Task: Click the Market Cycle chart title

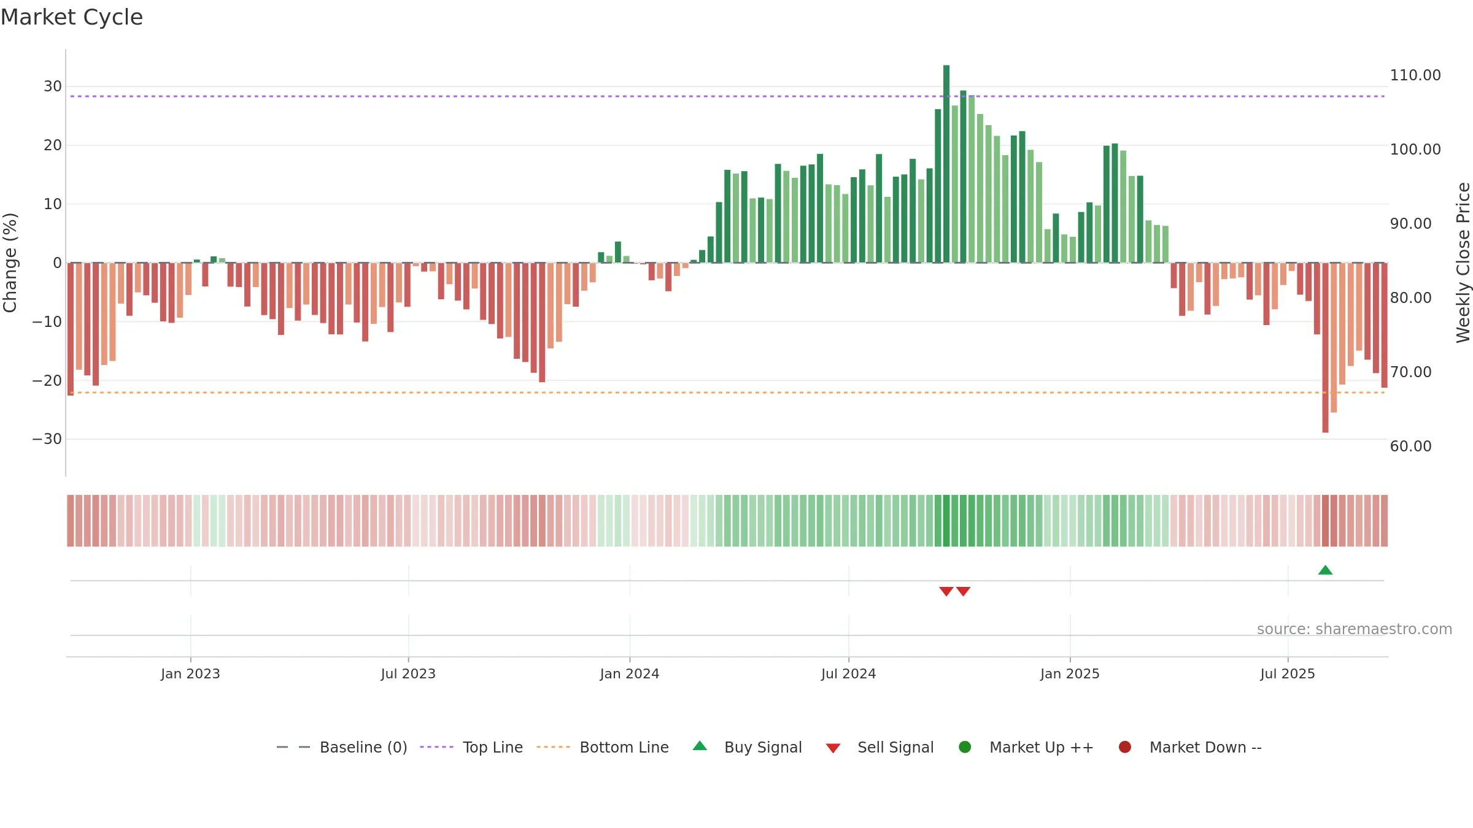Action: tap(72, 17)
